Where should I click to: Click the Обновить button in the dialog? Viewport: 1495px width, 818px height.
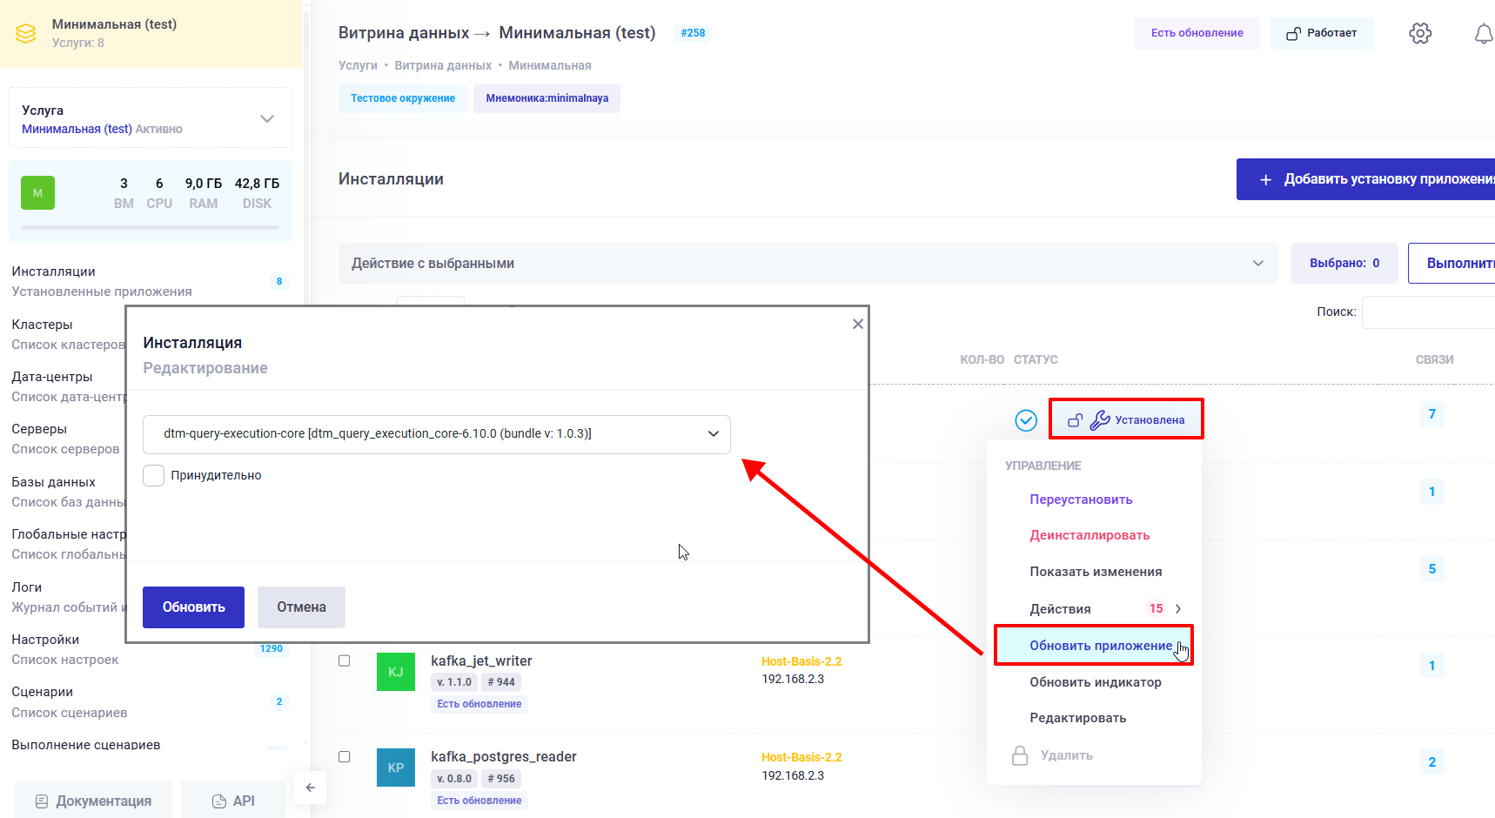(193, 607)
